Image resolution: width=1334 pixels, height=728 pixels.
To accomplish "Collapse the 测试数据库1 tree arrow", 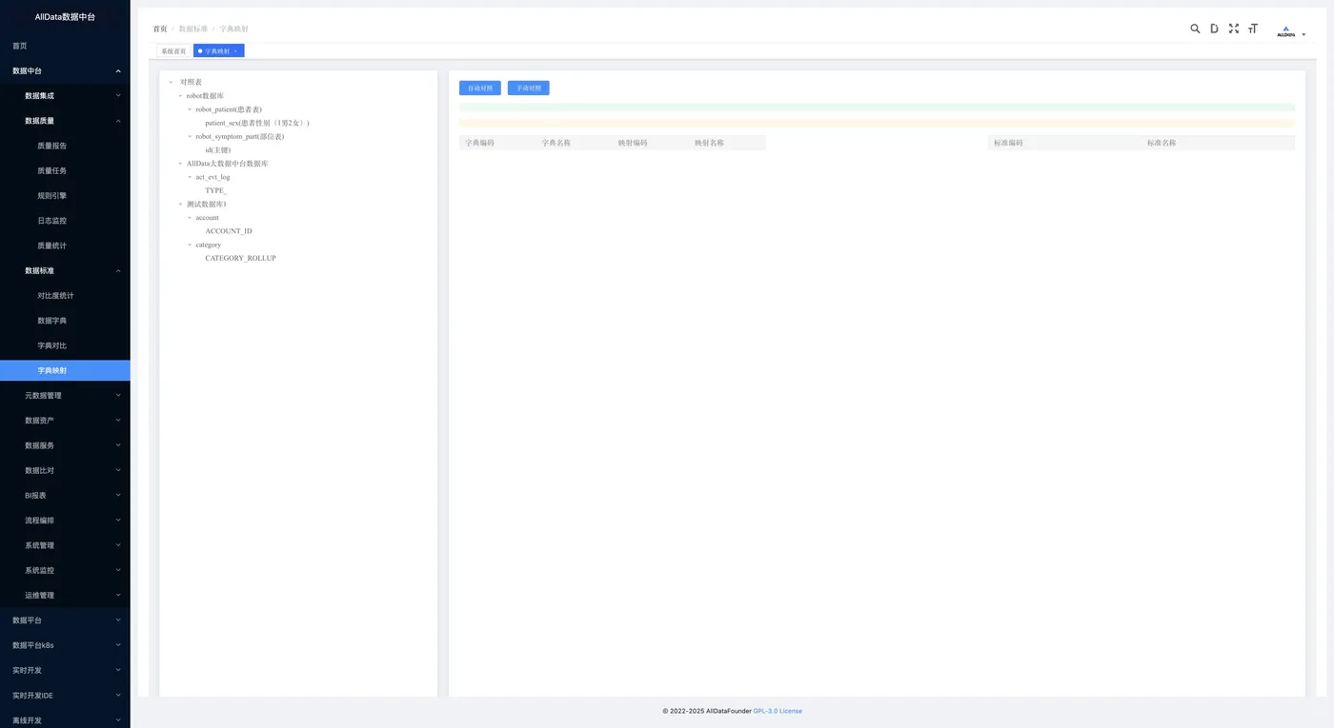I will click(x=180, y=205).
